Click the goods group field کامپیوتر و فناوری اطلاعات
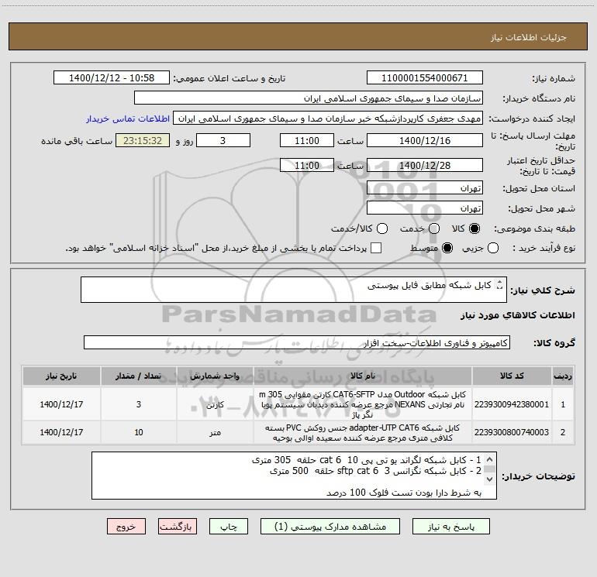Viewport: 597px width, 577px height. [297, 342]
